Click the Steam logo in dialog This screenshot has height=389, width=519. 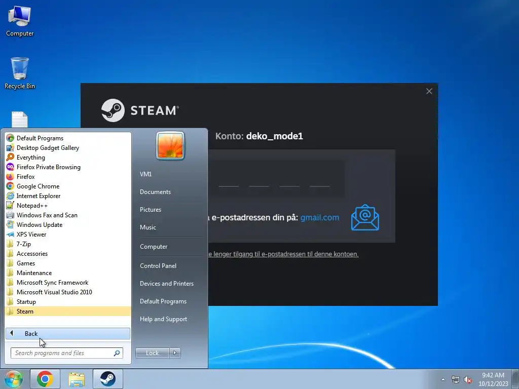(140, 110)
